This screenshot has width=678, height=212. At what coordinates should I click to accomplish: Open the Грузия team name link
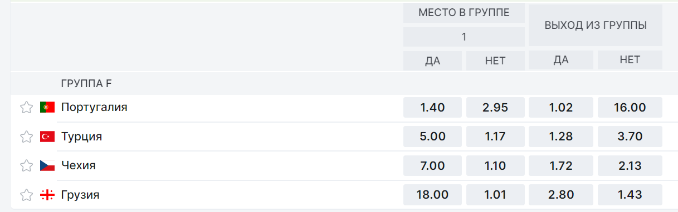(80, 195)
